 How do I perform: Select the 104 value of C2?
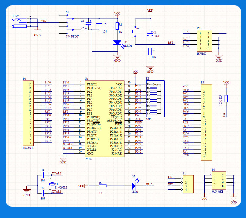tap(105, 32)
